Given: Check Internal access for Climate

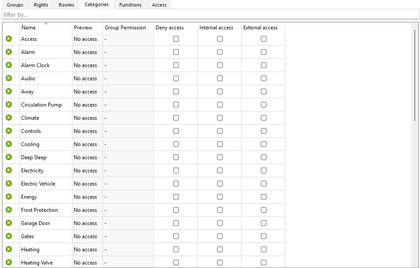Looking at the screenshot, I should point(220,118).
